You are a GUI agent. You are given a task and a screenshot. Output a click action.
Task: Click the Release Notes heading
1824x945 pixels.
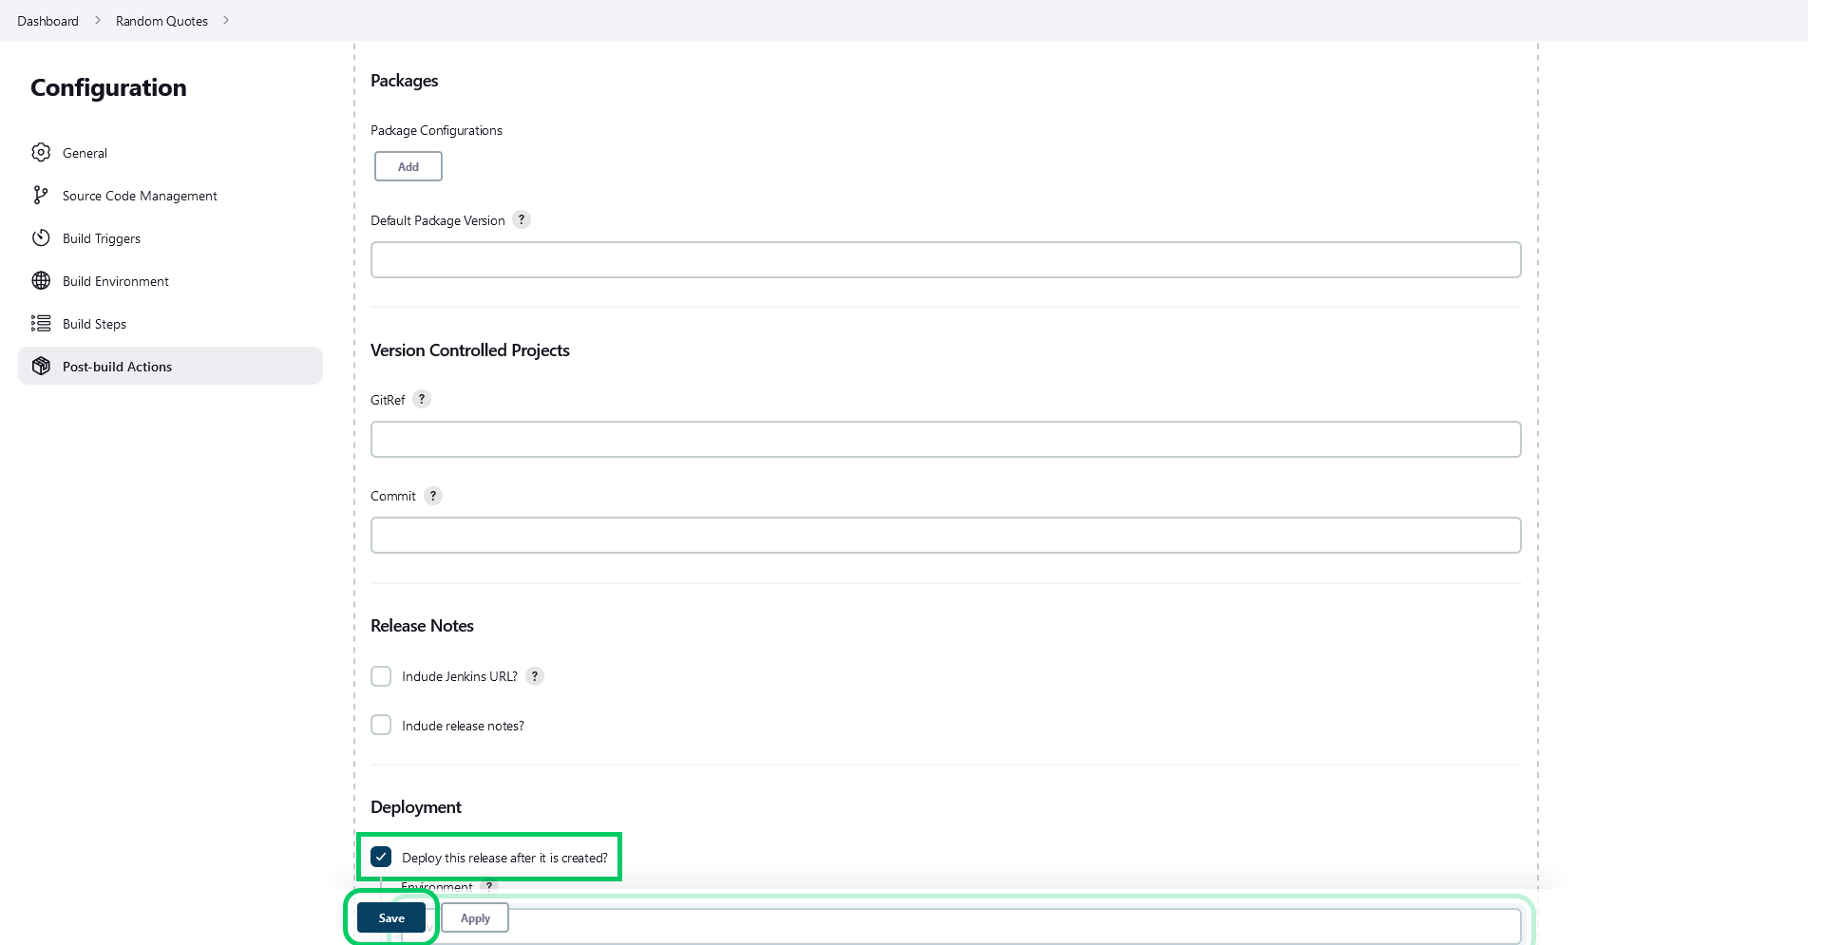tap(422, 626)
